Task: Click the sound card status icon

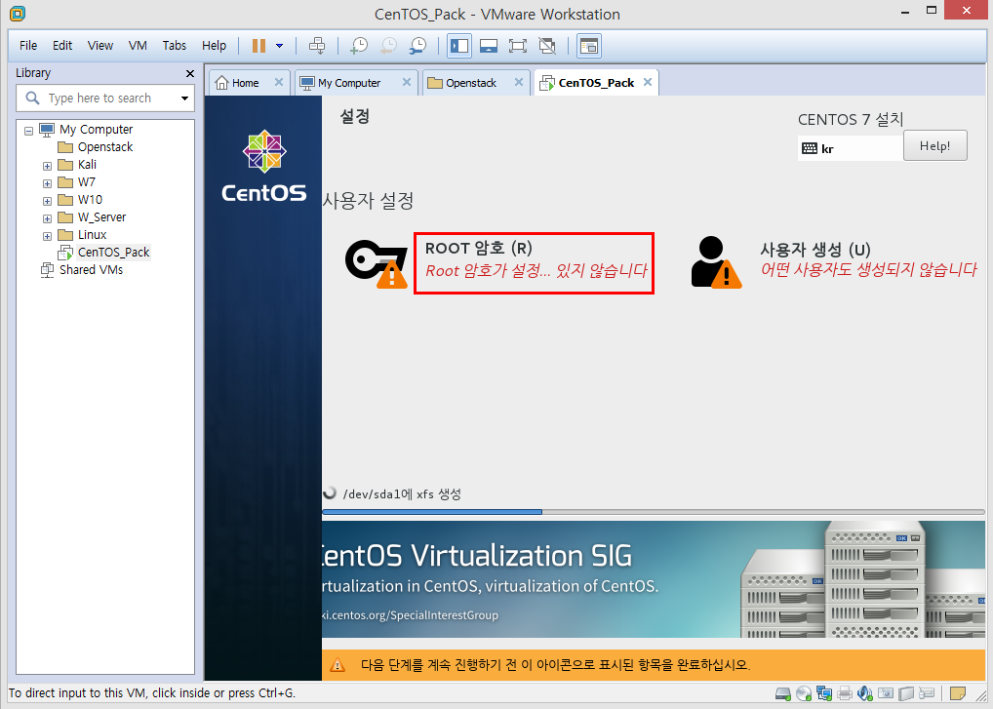Action: pos(865,693)
